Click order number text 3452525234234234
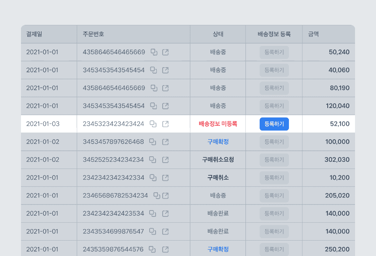This screenshot has height=256, width=376. point(113,159)
